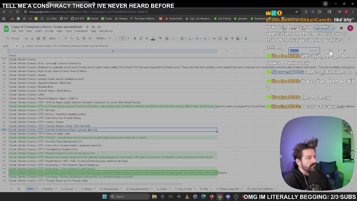Open the font Default dropdown
The width and height of the screenshot is (357, 201).
(103, 39)
